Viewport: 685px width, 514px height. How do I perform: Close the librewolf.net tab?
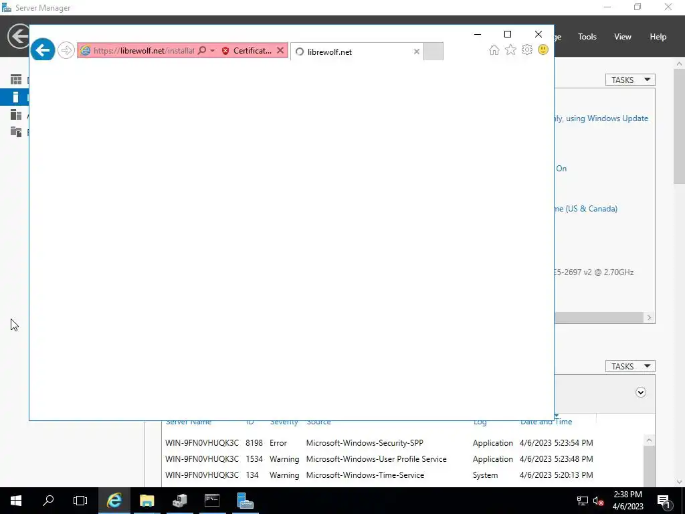pos(417,52)
